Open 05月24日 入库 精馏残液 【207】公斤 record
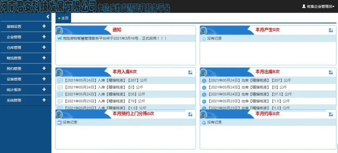This screenshot has width=338, height=153. tap(106, 80)
